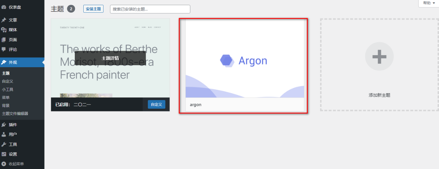
Task: Click the 工具 wrench icon
Action: click(x=4, y=144)
